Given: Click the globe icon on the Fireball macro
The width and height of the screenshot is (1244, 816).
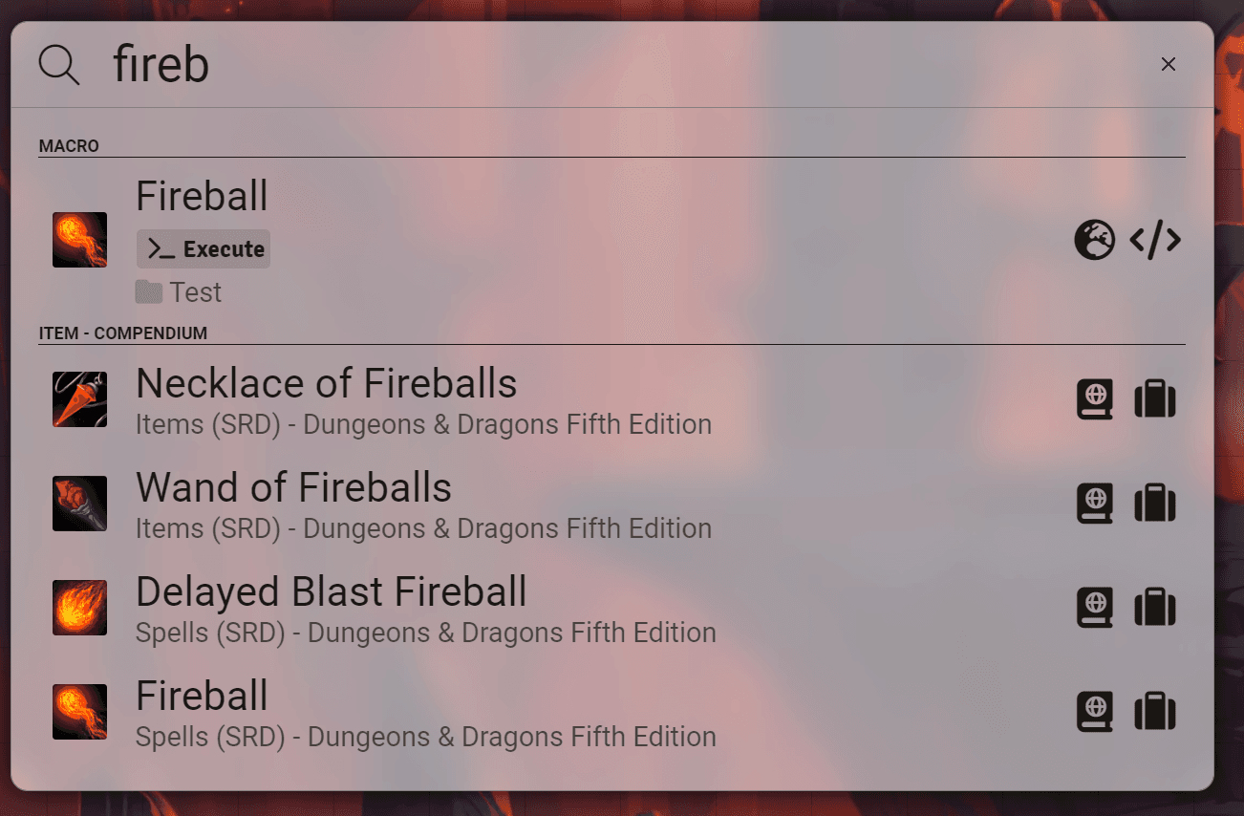Looking at the screenshot, I should (x=1094, y=241).
